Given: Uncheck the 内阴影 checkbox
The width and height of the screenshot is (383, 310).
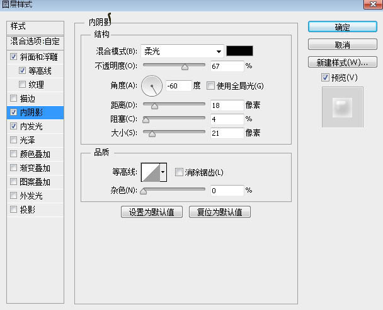Looking at the screenshot, I should pyautogui.click(x=13, y=112).
